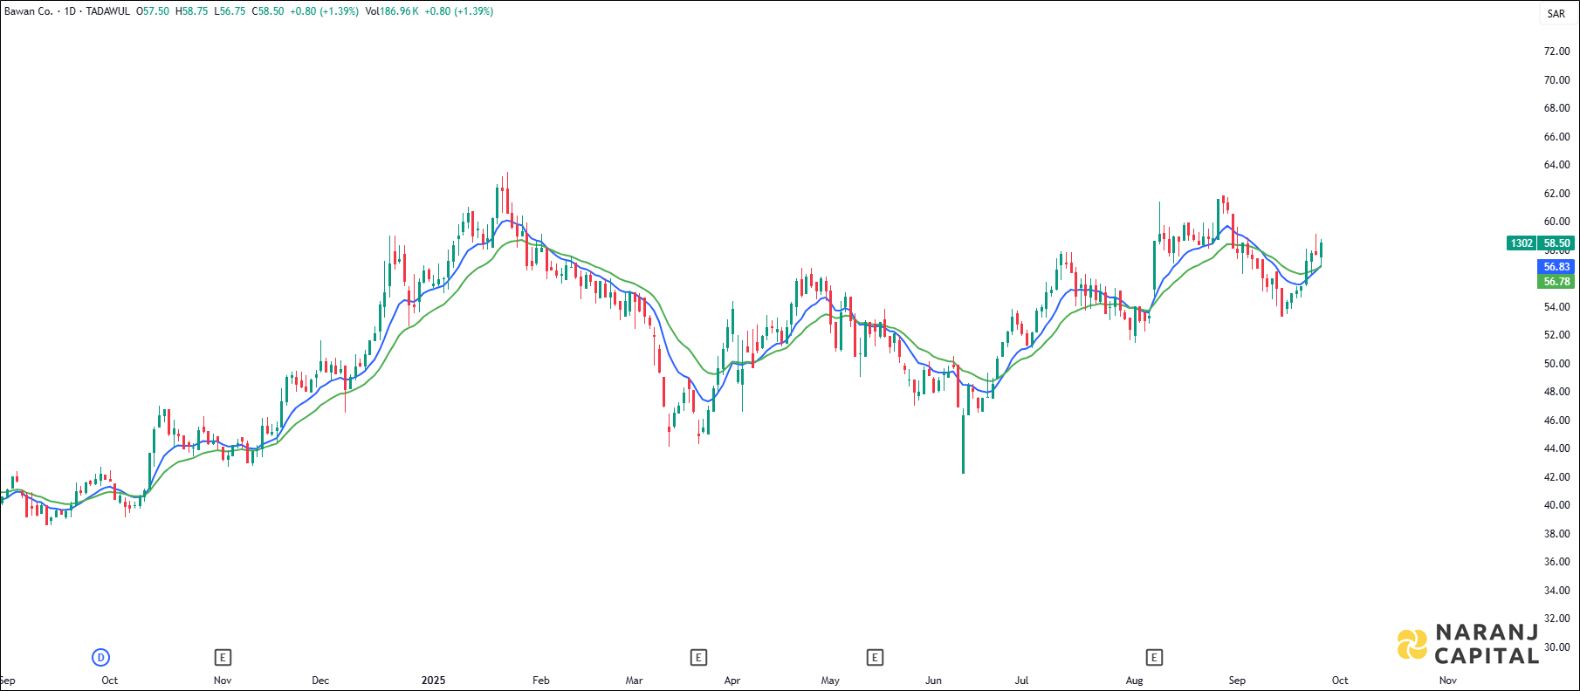
Task: Click the 70.00 price scale label
Action: 1556,79
